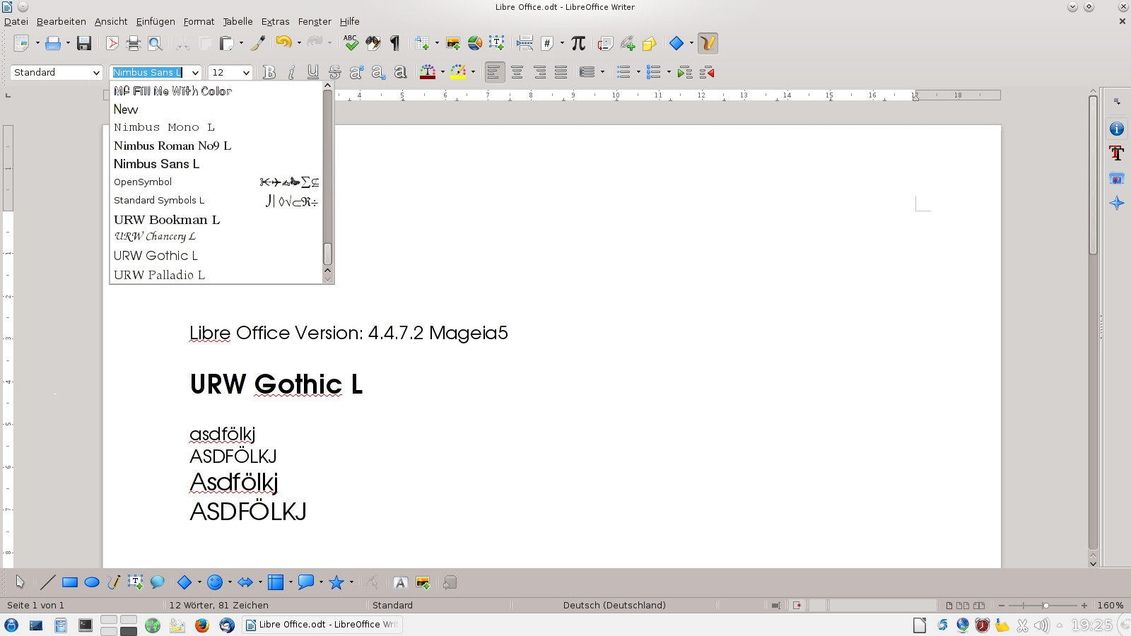Expand the line spacing dropdown
The image size is (1131, 636).
pos(602,72)
